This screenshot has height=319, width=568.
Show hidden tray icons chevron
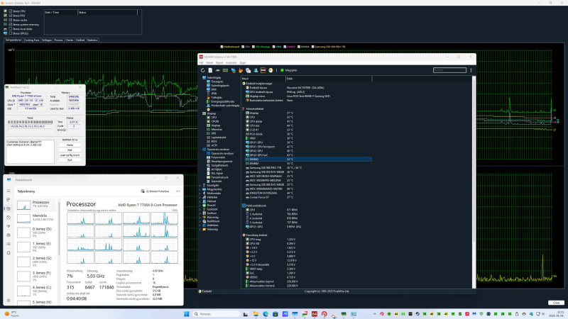coord(375,314)
